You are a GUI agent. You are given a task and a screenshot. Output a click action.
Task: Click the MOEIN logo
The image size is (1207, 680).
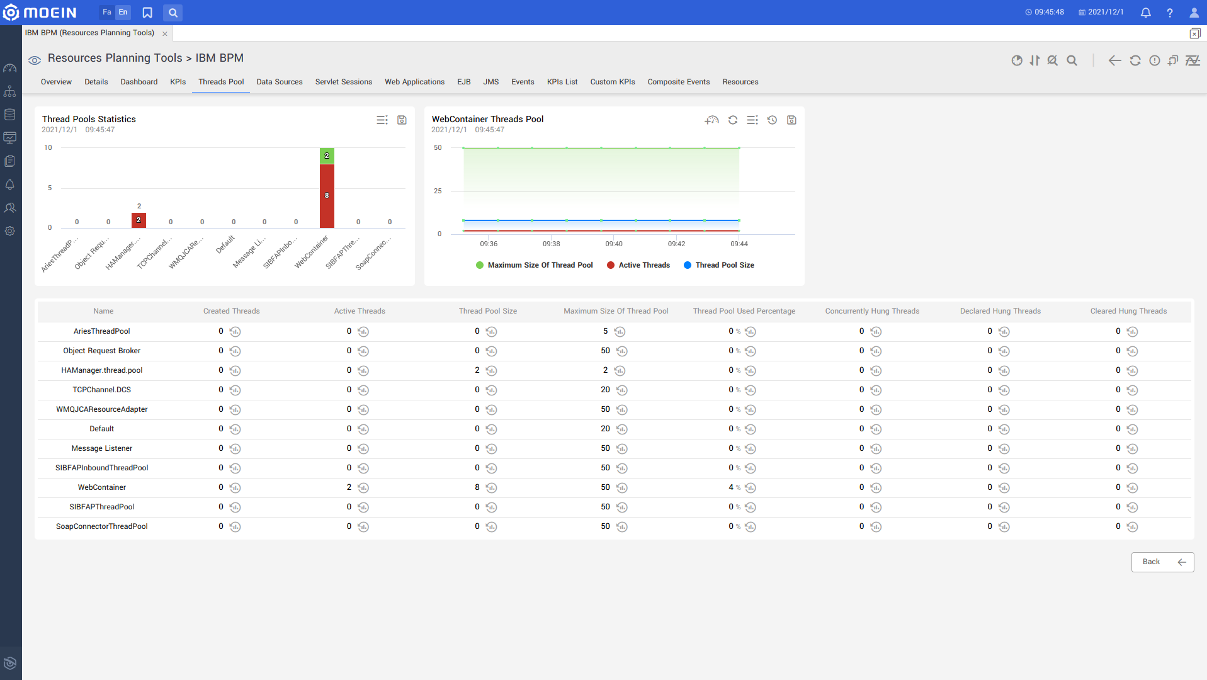40,13
